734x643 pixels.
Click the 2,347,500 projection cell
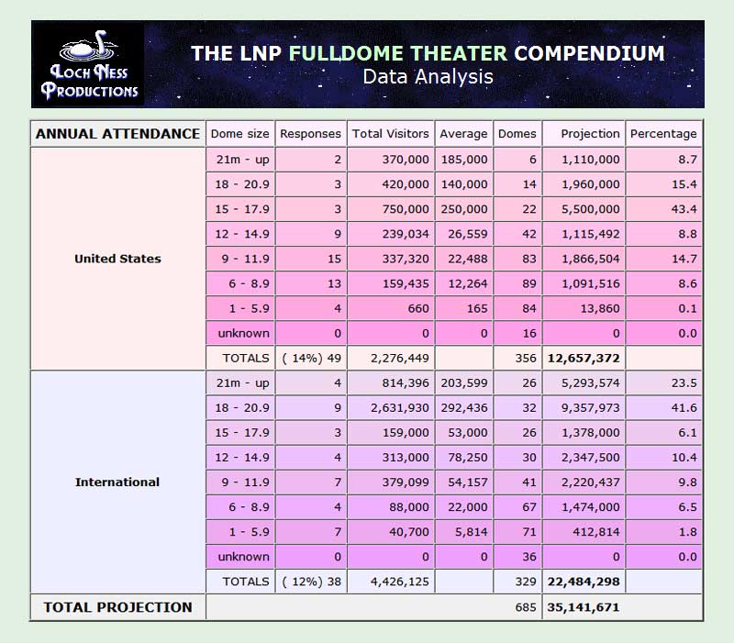coord(584,457)
